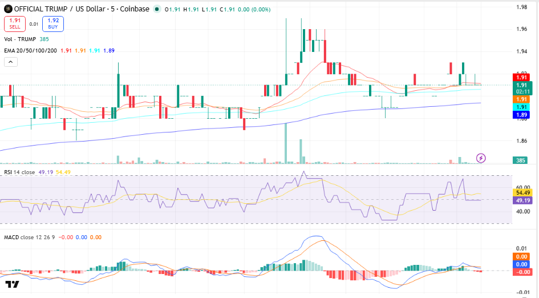This screenshot has width=539, height=298.
Task: Click the purple lightning bolt icon
Action: click(x=481, y=158)
